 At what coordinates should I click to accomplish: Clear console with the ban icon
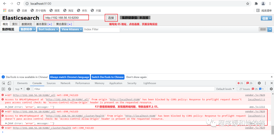9,89
